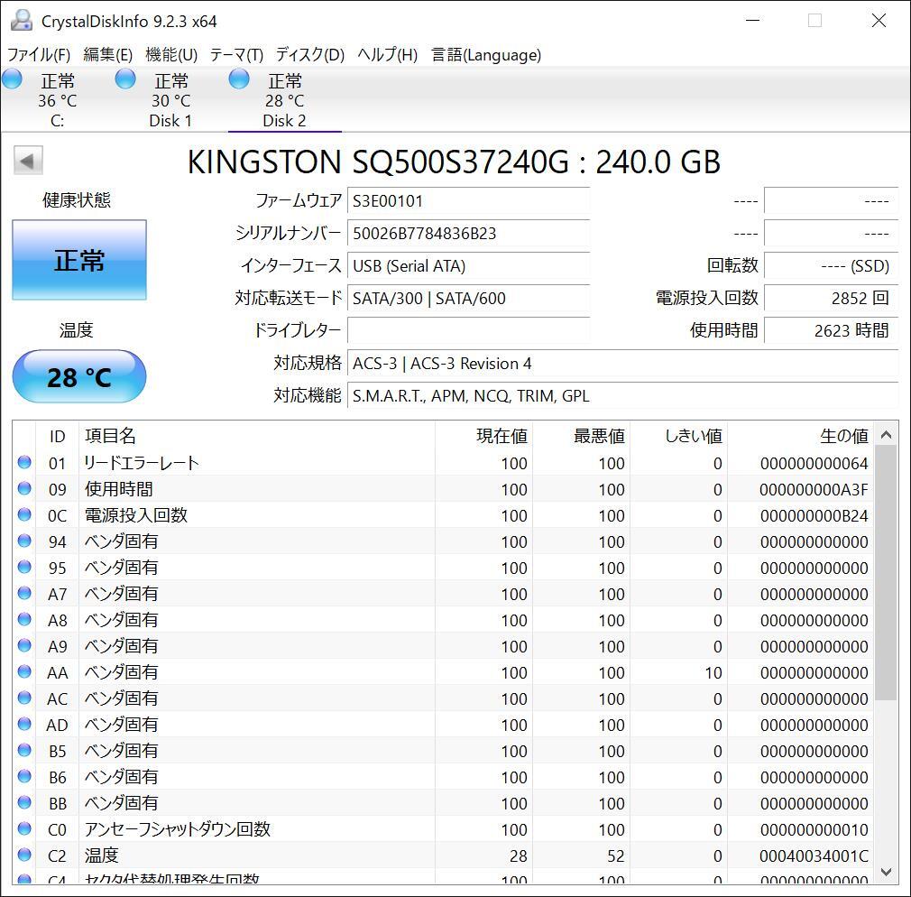This screenshot has height=897, width=911.
Task: Open the ヘルプ(H) menu
Action: click(x=388, y=55)
